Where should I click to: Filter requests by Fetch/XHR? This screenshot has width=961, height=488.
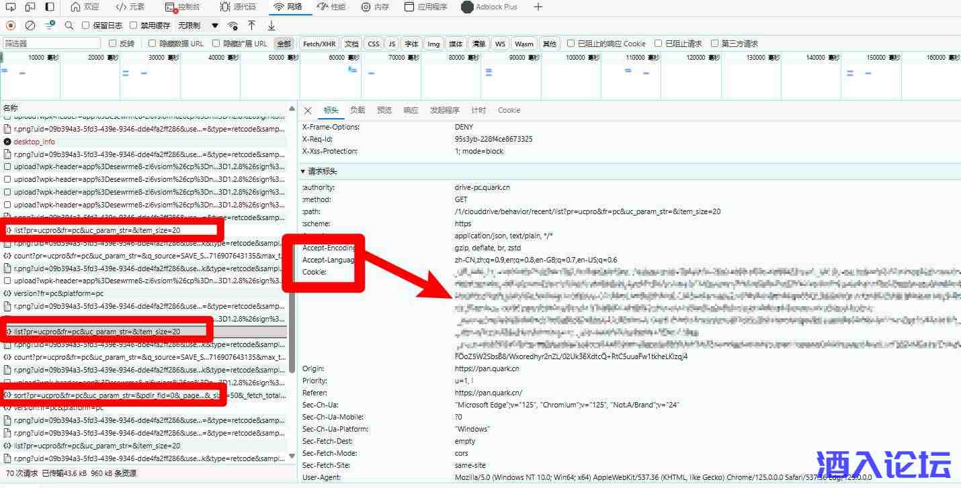(x=319, y=44)
